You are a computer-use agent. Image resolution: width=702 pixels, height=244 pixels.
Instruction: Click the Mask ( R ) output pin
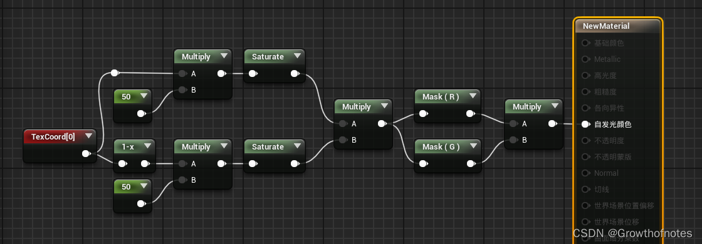[x=471, y=114]
